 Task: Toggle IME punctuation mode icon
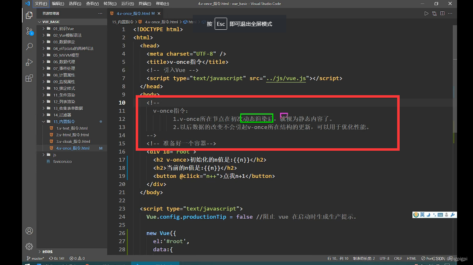pos(434,215)
